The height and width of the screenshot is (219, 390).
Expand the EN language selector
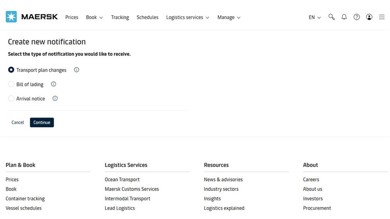tap(314, 17)
